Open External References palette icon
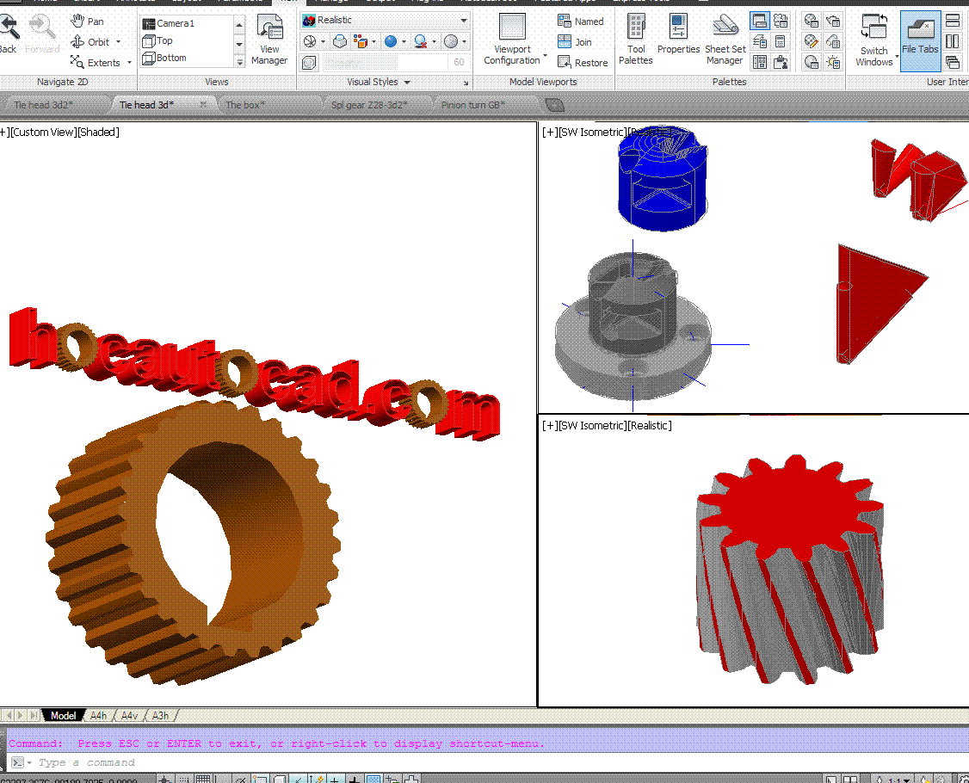The width and height of the screenshot is (969, 783). (x=781, y=63)
